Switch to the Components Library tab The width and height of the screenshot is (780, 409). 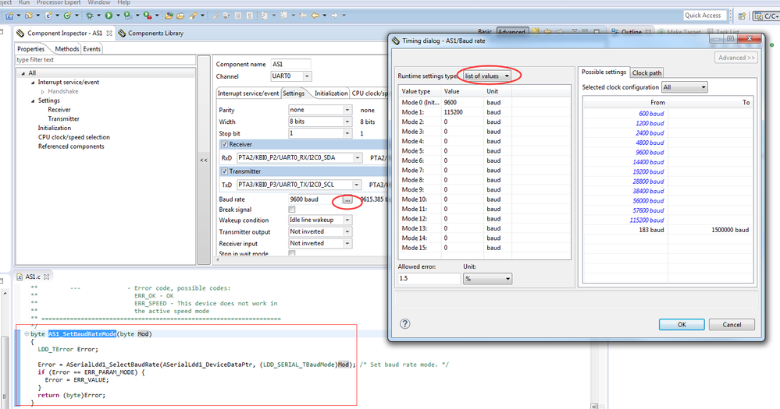[151, 33]
